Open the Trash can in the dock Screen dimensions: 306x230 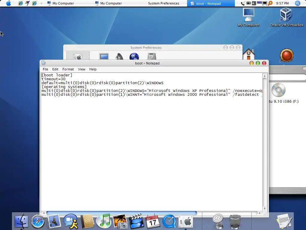pos(235,222)
